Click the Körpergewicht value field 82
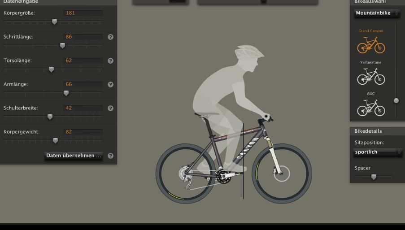 tap(83, 132)
